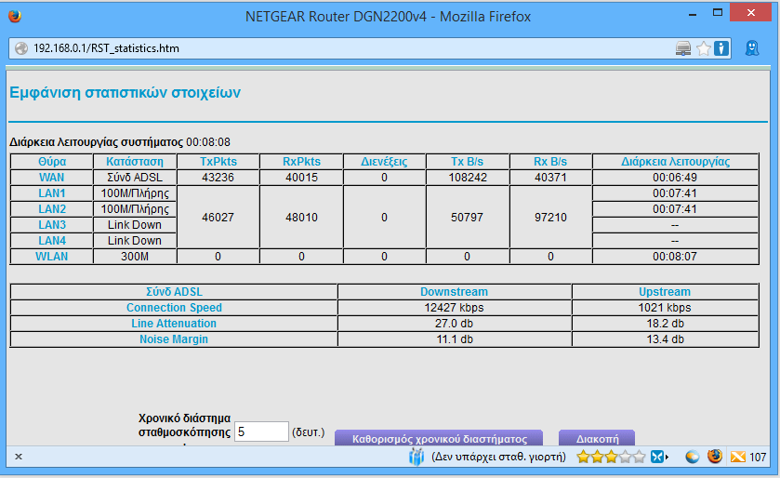This screenshot has height=478, width=780.
Task: Click the printer-like icon in address bar
Action: pos(683,48)
